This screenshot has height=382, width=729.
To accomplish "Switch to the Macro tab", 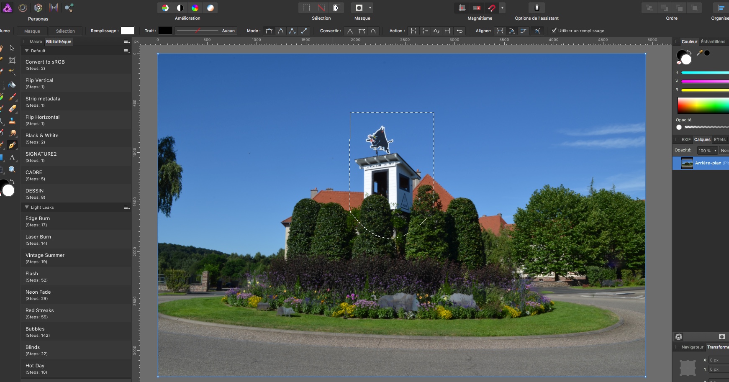I will 36,41.
